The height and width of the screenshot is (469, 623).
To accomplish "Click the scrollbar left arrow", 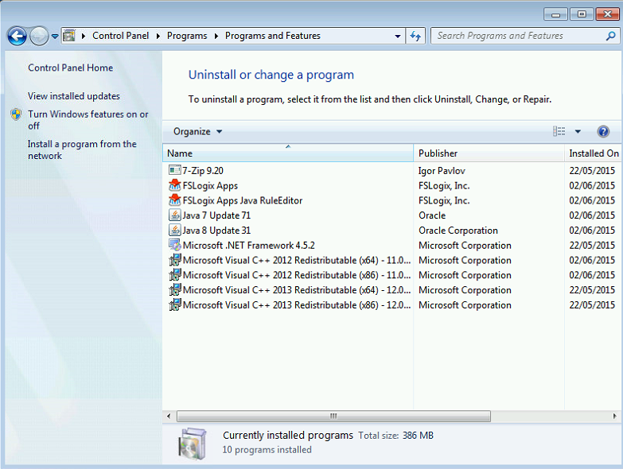I will click(169, 416).
